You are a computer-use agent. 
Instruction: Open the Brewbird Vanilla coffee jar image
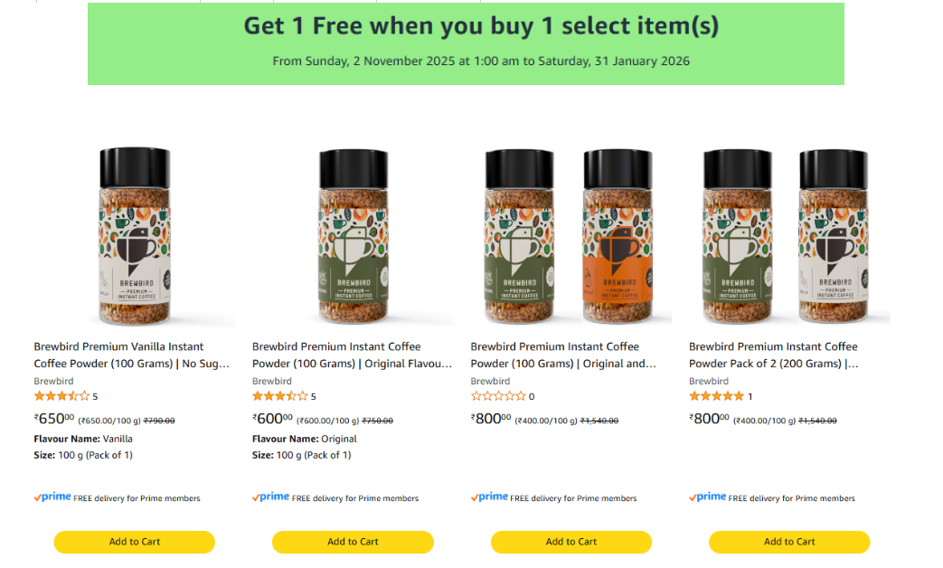(134, 236)
